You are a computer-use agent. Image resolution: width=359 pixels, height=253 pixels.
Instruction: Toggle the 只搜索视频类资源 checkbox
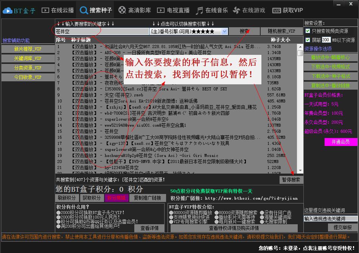pyautogui.click(x=308, y=31)
